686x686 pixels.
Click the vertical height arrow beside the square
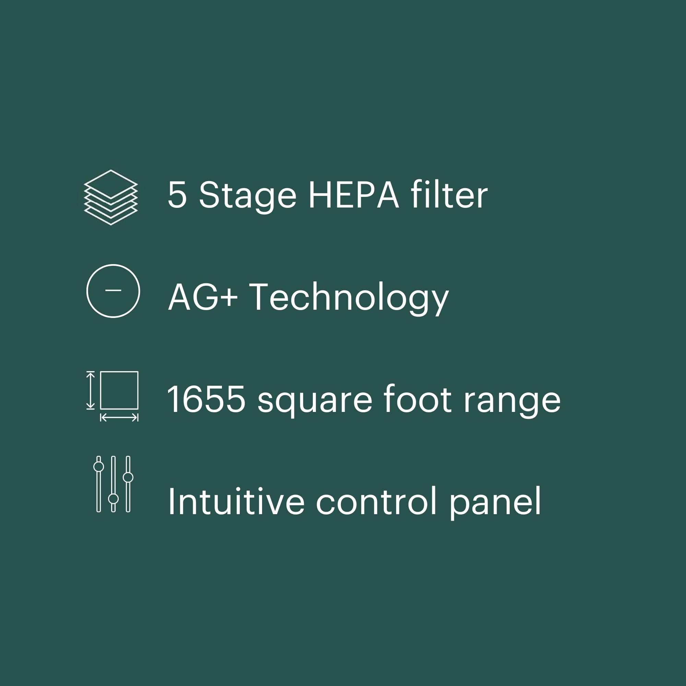click(91, 390)
